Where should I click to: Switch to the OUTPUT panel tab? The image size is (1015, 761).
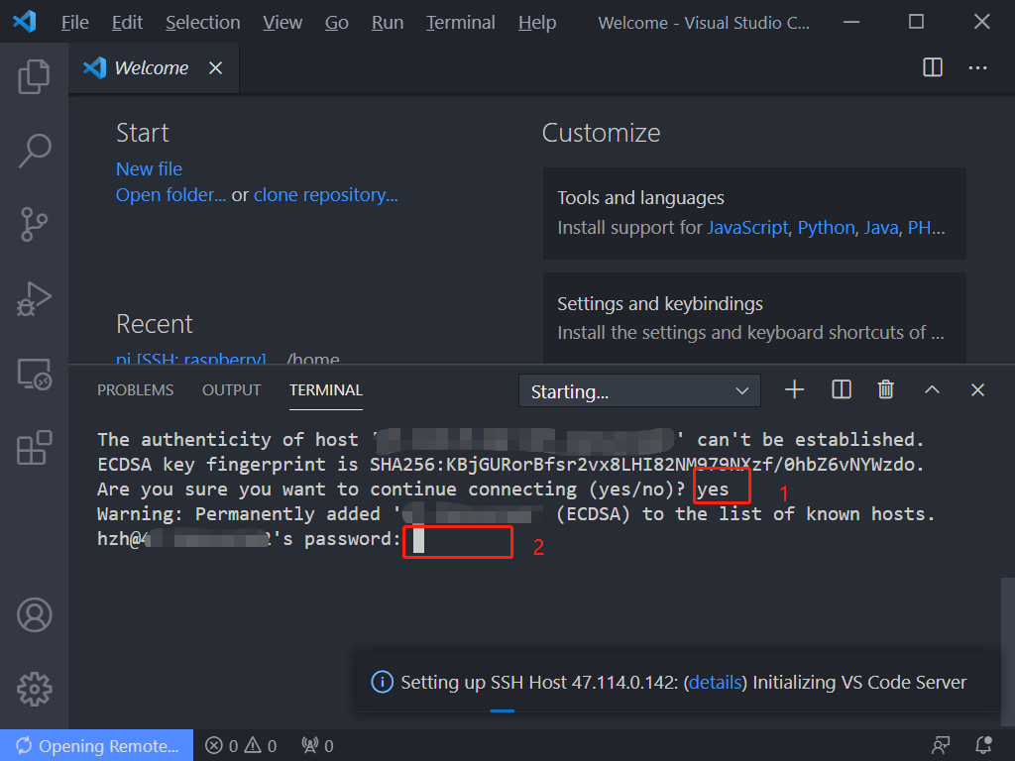tap(231, 390)
